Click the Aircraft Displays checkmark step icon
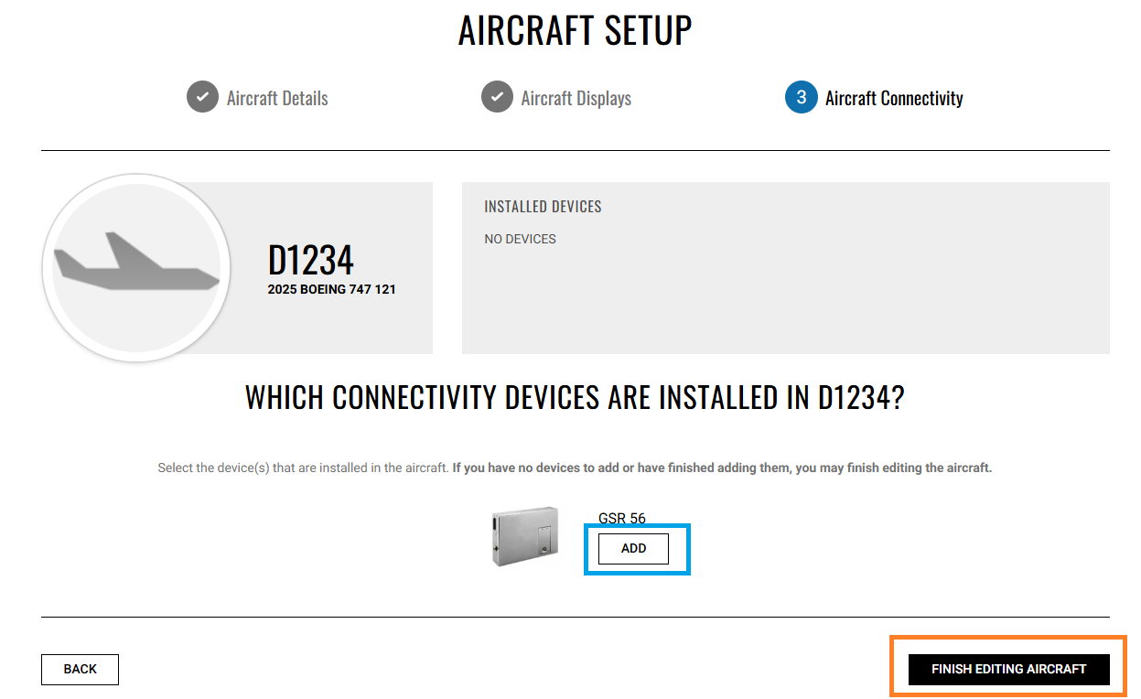This screenshot has height=699, width=1141. click(x=497, y=97)
